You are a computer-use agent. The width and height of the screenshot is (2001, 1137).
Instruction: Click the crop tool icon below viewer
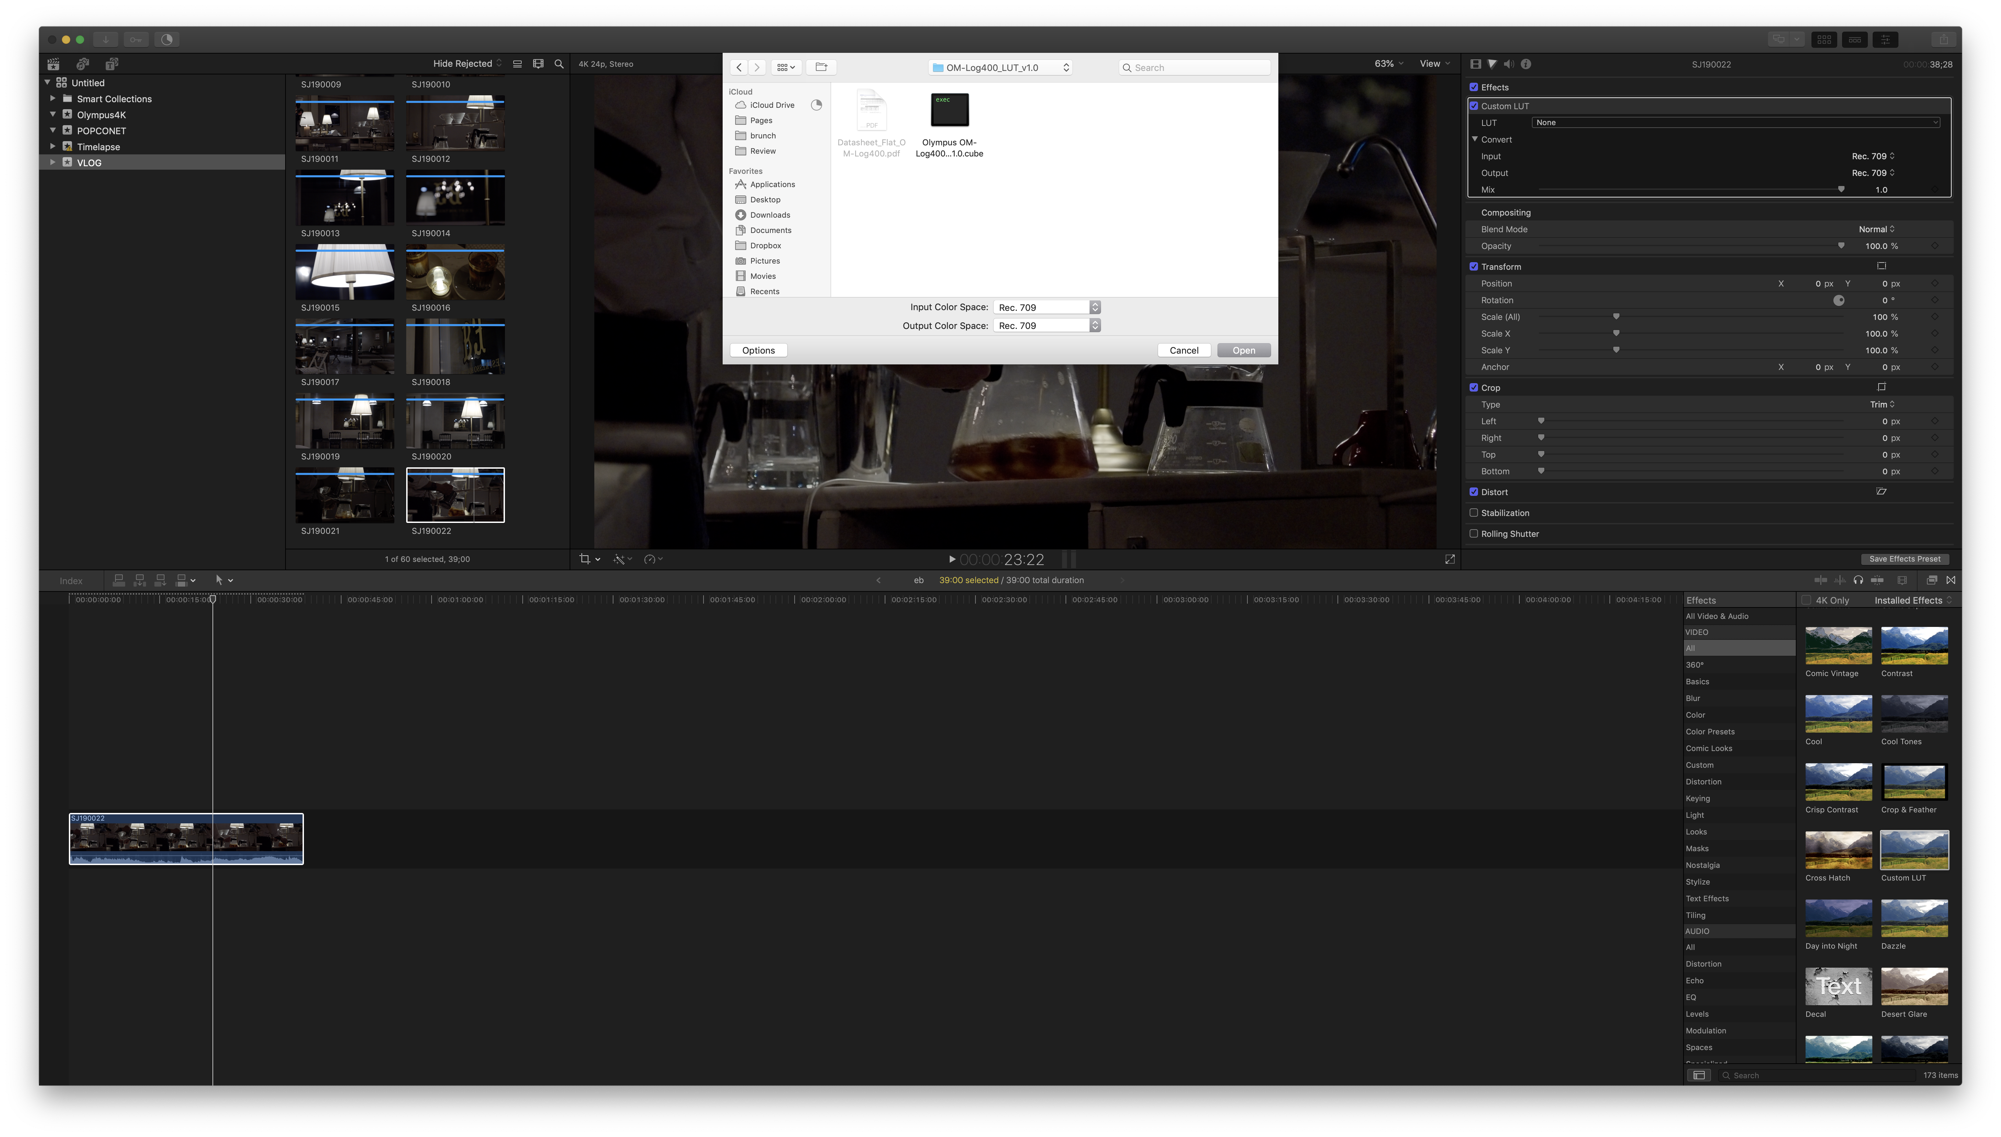pyautogui.click(x=584, y=559)
